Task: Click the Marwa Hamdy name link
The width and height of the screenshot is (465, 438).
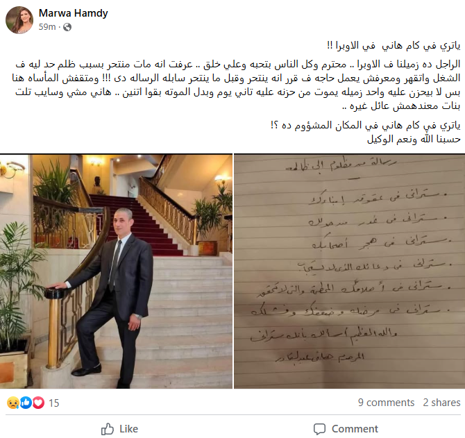Action: pos(74,13)
